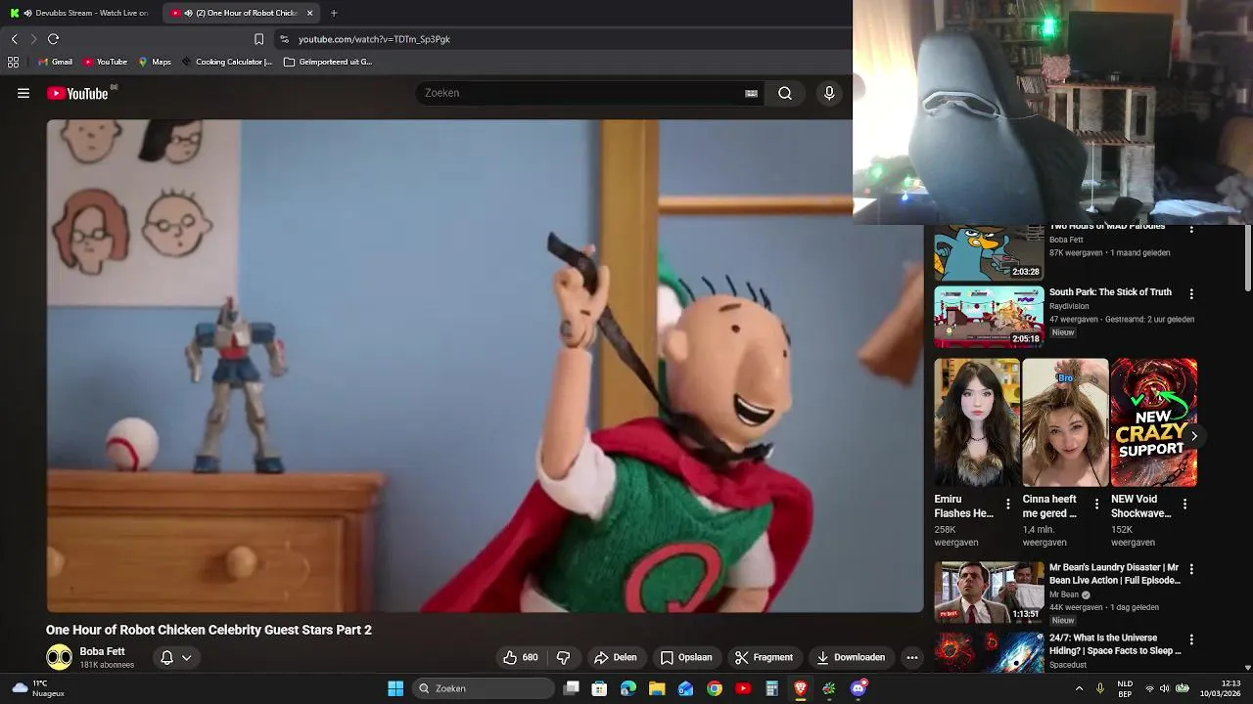Open the South Park: The Stick of Truth video

[1110, 292]
